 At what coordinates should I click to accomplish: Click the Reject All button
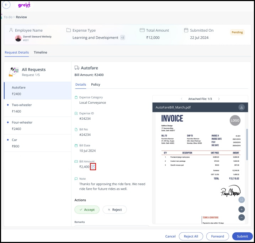pyautogui.click(x=191, y=236)
